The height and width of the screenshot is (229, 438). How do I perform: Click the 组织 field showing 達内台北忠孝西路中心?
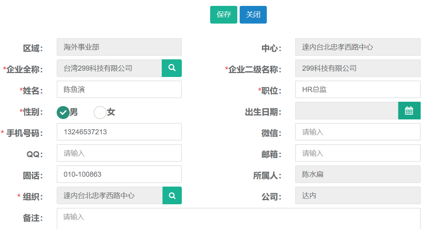coord(109,196)
